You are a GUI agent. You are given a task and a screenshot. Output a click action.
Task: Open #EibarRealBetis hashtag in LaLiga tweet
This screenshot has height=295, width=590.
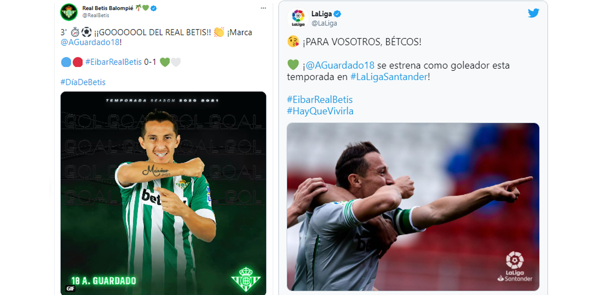point(320,99)
